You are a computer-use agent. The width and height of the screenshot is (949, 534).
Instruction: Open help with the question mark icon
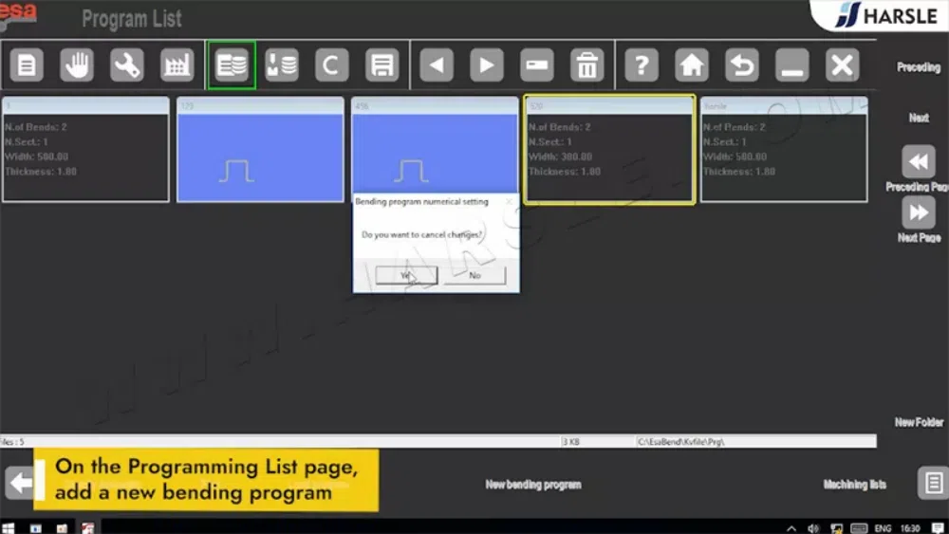[642, 64]
